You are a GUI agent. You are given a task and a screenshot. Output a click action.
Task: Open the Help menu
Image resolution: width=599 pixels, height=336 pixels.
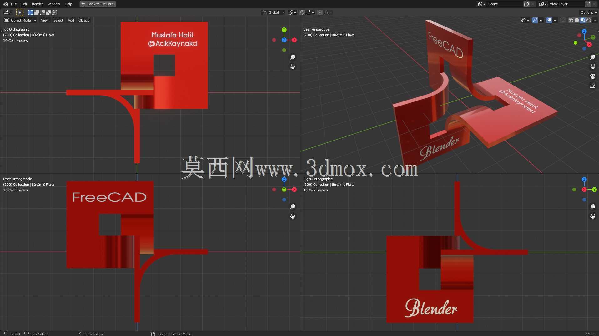pyautogui.click(x=68, y=4)
